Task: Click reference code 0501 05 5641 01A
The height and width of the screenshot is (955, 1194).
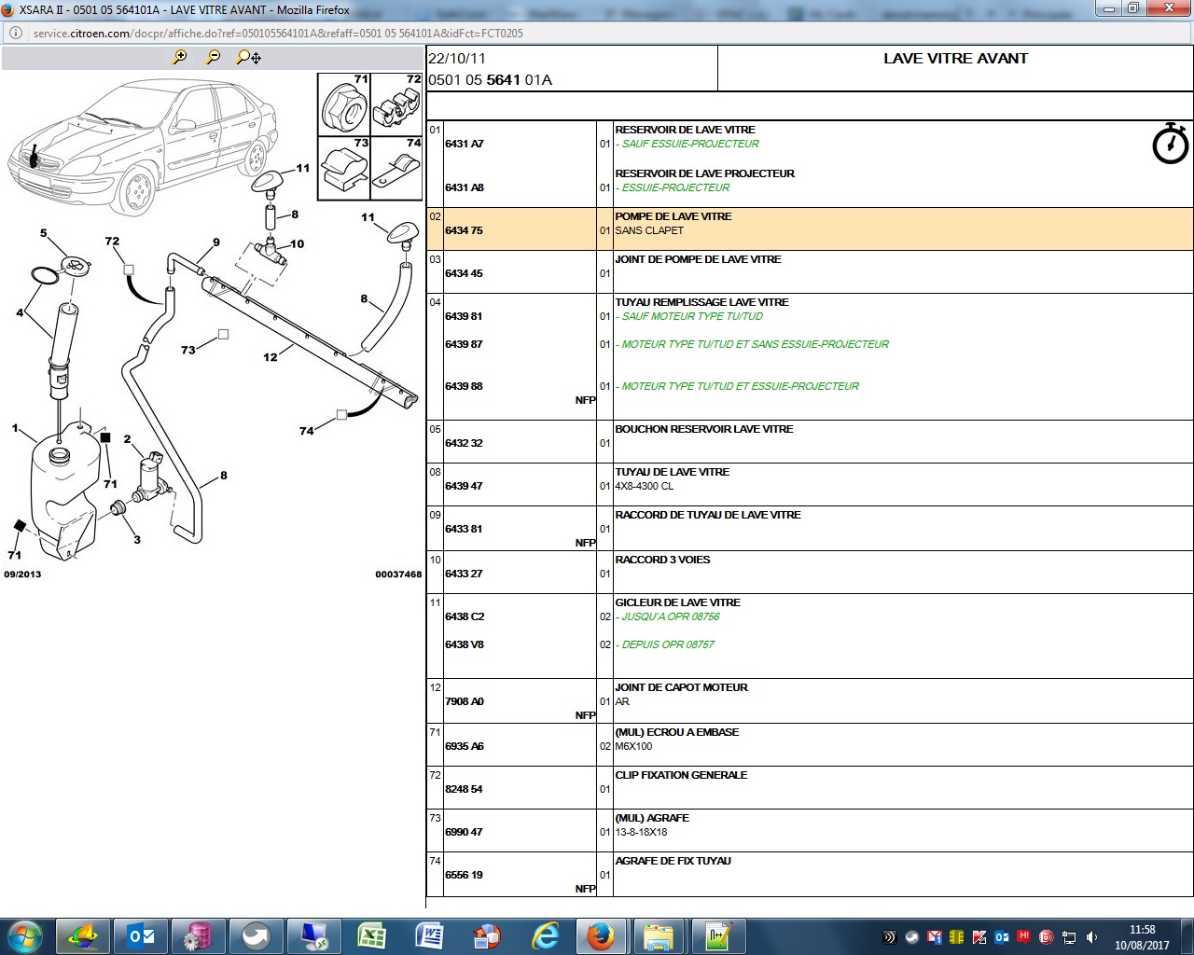Action: 490,79
